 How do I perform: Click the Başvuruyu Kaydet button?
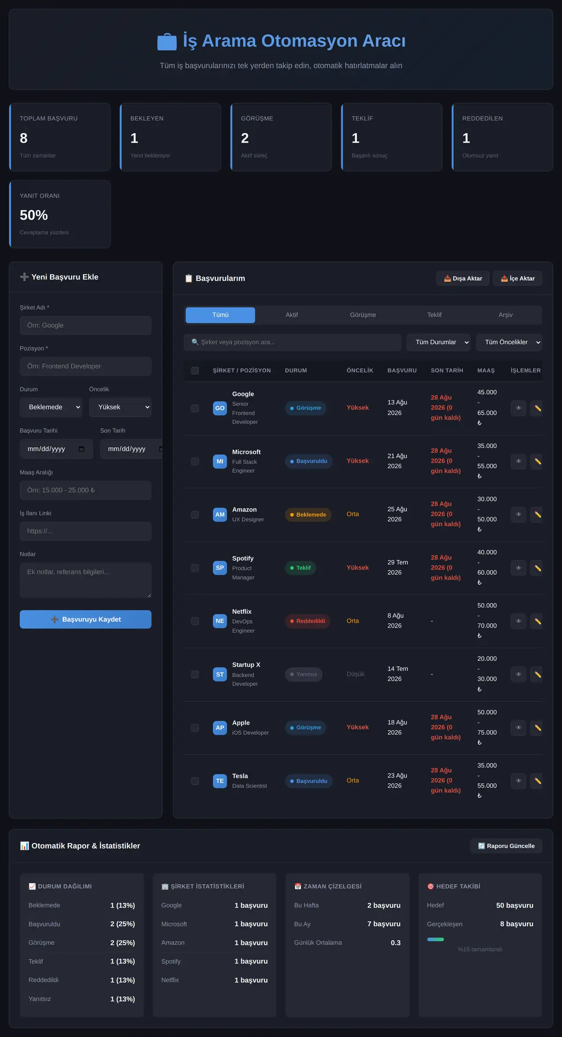point(86,619)
